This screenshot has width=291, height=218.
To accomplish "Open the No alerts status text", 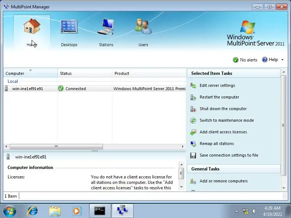I will click(248, 60).
